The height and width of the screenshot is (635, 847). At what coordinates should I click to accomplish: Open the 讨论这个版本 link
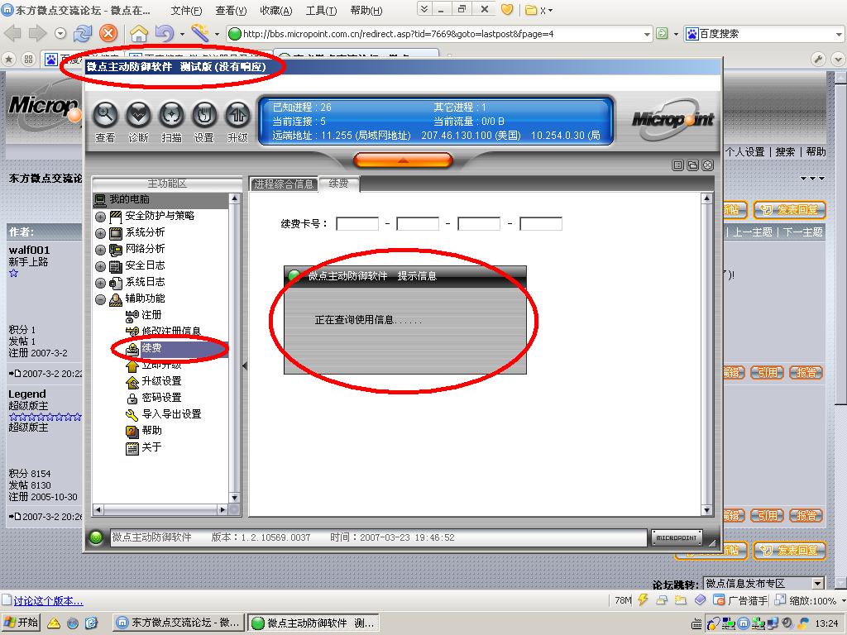(x=48, y=600)
